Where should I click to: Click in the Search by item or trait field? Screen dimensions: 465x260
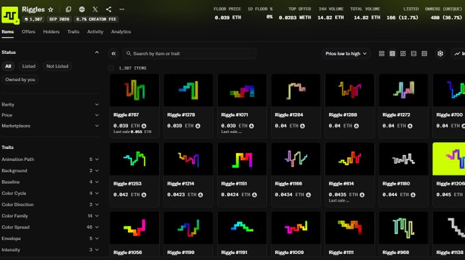point(189,53)
